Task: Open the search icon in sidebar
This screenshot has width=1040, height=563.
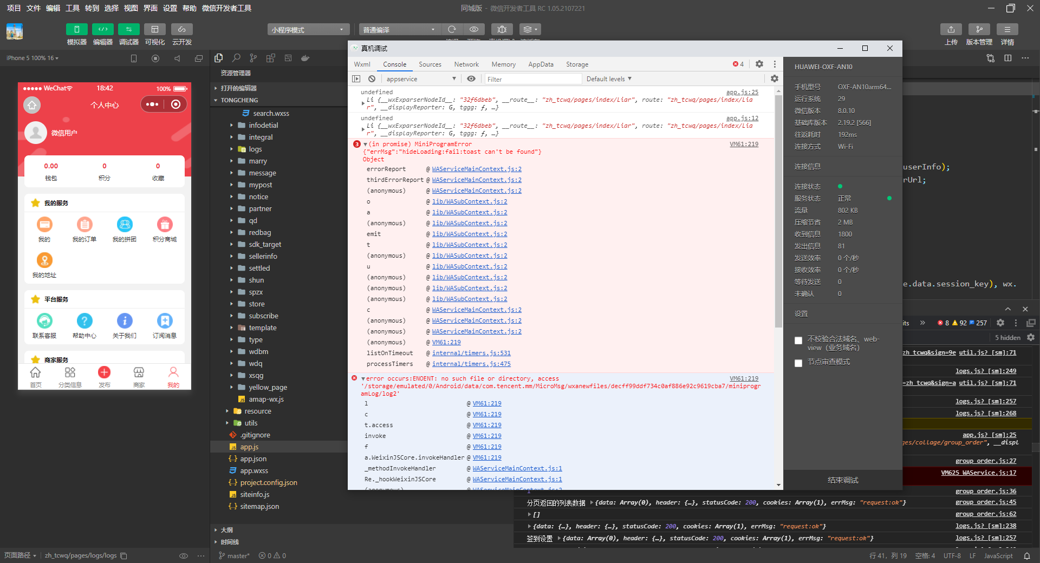Action: [236, 58]
